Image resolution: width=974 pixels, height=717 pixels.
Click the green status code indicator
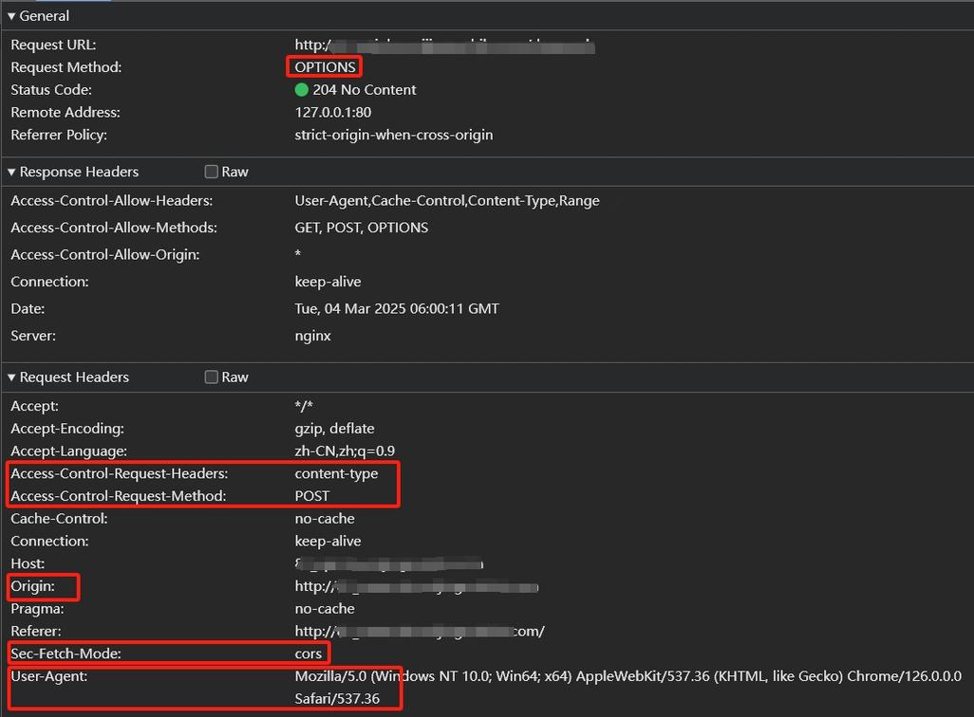pyautogui.click(x=301, y=90)
